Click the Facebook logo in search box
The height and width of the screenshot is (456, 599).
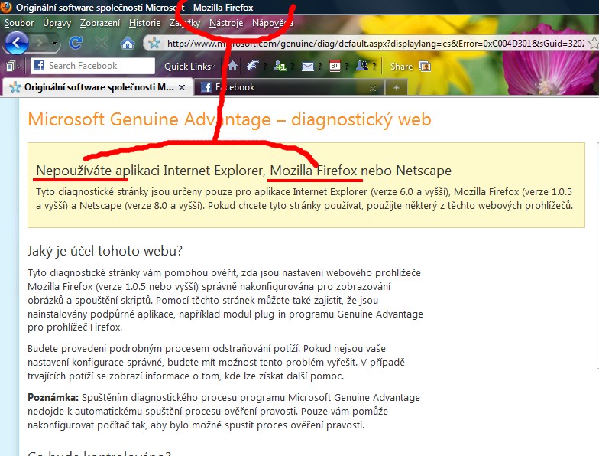point(39,66)
